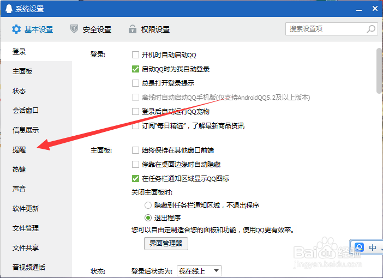
Task: Select 主面板 in the sidebar
Action: tap(36, 71)
